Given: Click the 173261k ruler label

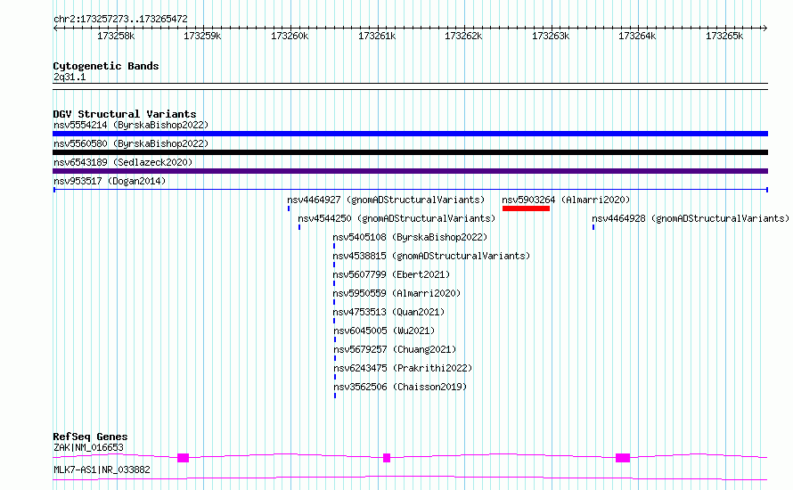Looking at the screenshot, I should pyautogui.click(x=377, y=36).
